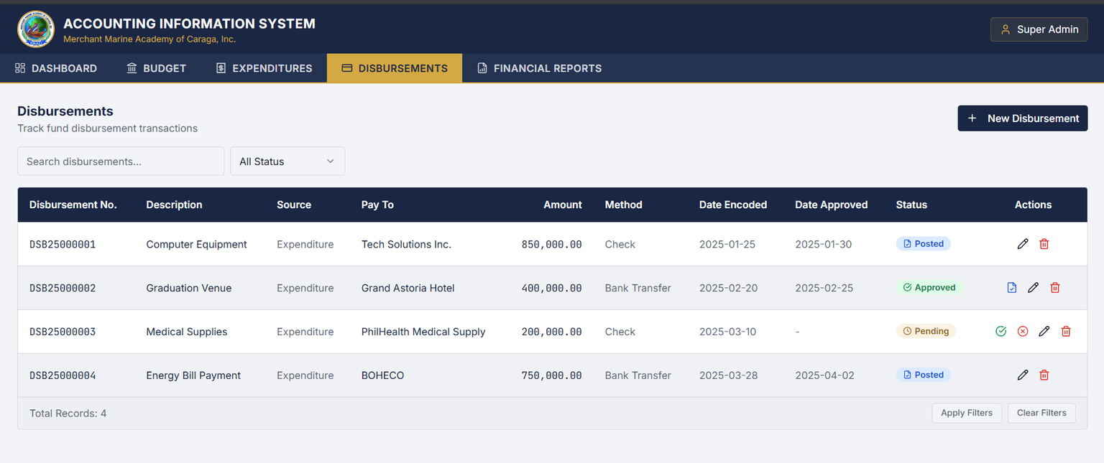The width and height of the screenshot is (1104, 463).
Task: Open the Financial Reports tab
Action: (539, 68)
